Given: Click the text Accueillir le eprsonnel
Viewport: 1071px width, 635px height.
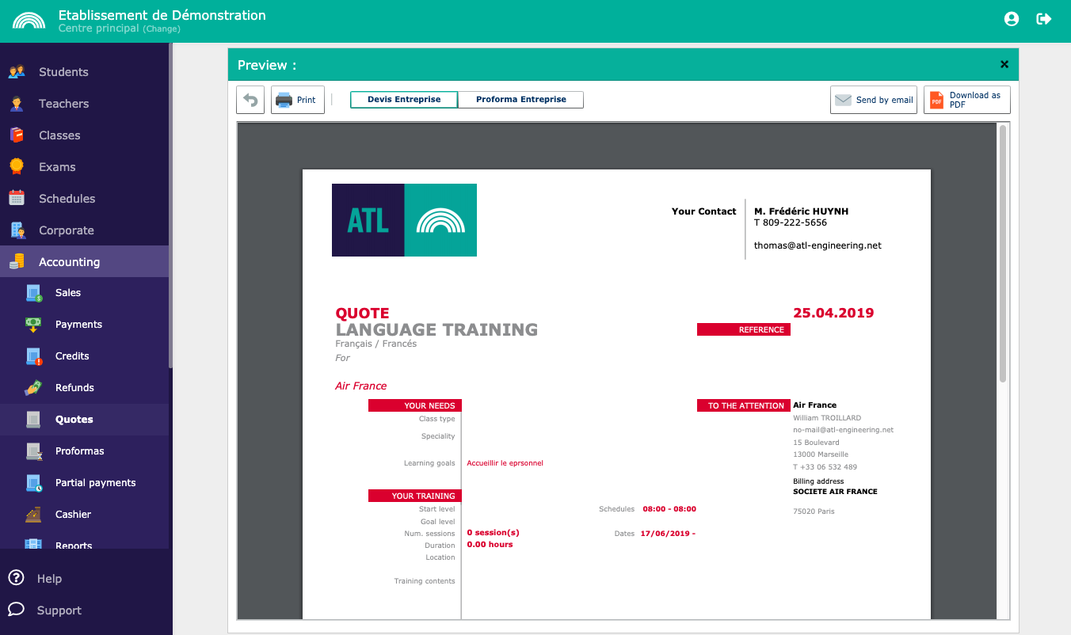Looking at the screenshot, I should [505, 463].
